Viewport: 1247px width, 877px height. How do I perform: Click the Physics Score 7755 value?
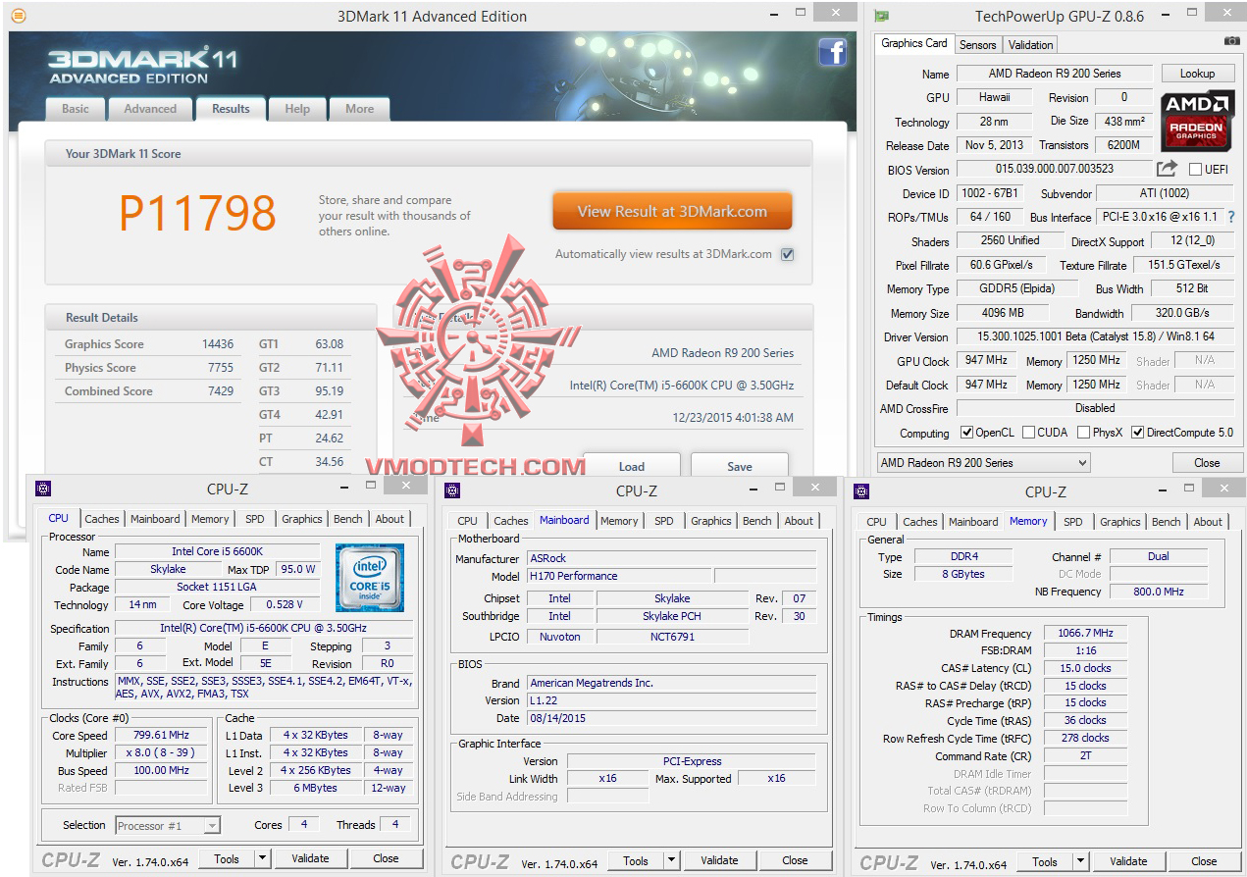(x=221, y=368)
